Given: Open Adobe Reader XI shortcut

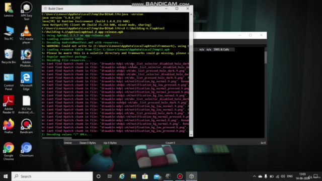Looking at the screenshot, I should [9, 105].
